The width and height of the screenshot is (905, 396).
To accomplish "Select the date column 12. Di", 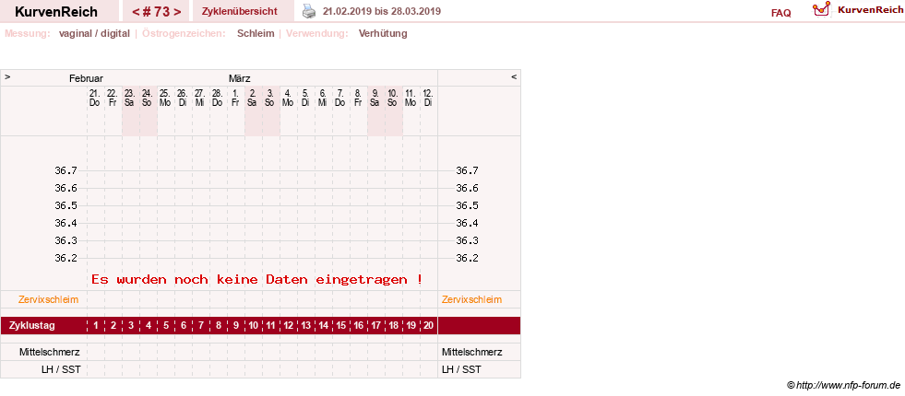I will coord(428,98).
